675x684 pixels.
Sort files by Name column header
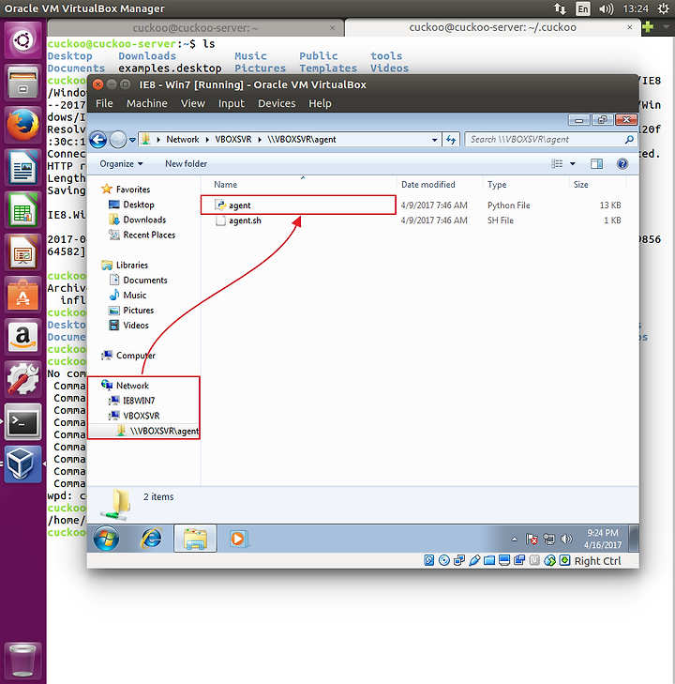click(225, 185)
